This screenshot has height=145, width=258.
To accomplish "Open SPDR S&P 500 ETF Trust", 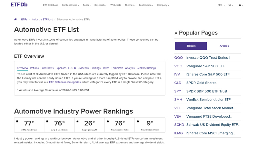I will [x=207, y=91].
